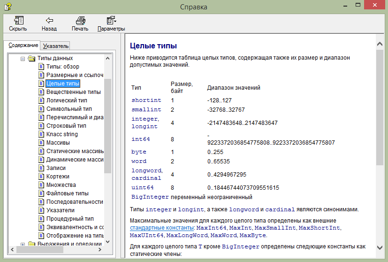The image size is (388, 262).
Task: Click the page icon beside Последовательности
Action: pyautogui.click(x=41, y=201)
